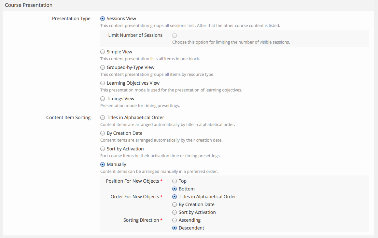Order new objects by Titles in Alphabetical Order
Screen dimensions: 378x238
175,197
